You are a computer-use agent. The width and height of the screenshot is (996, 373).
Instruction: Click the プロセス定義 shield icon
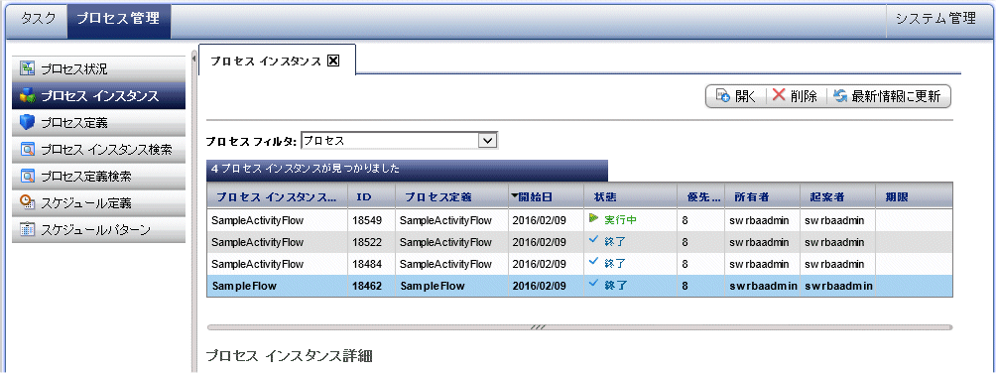click(x=27, y=123)
